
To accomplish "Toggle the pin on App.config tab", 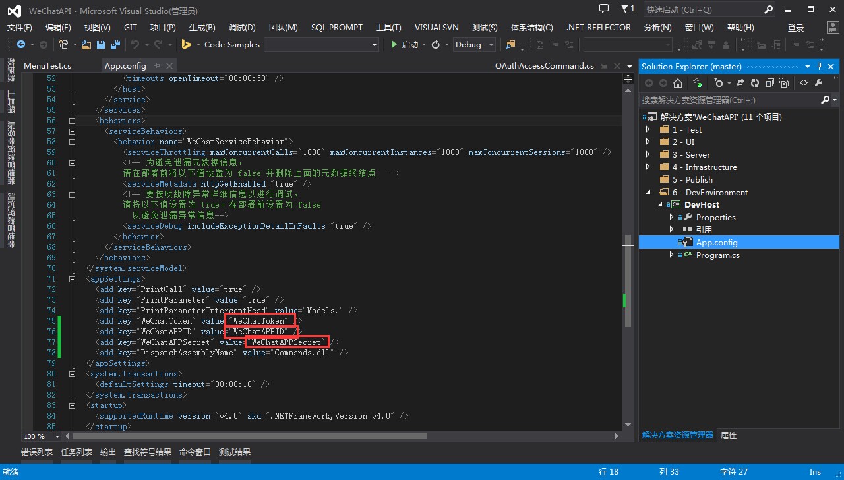I will pyautogui.click(x=158, y=66).
